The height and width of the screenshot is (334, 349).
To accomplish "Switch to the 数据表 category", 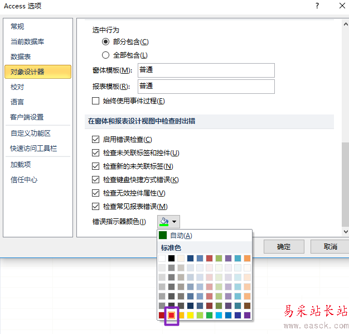I will click(x=38, y=56).
